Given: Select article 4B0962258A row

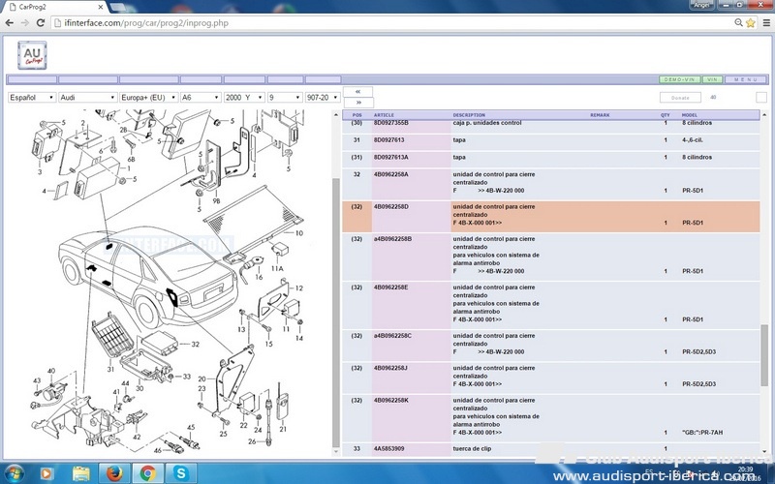Looking at the screenshot, I should click(x=550, y=184).
